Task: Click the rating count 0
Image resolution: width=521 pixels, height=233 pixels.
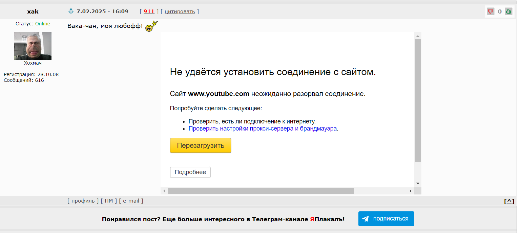Action: [x=500, y=11]
